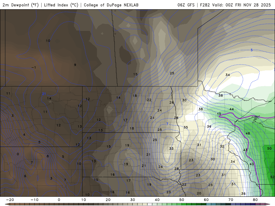Click the "44" dewpoint value on map
This screenshot has height=206, width=275.
point(231,109)
